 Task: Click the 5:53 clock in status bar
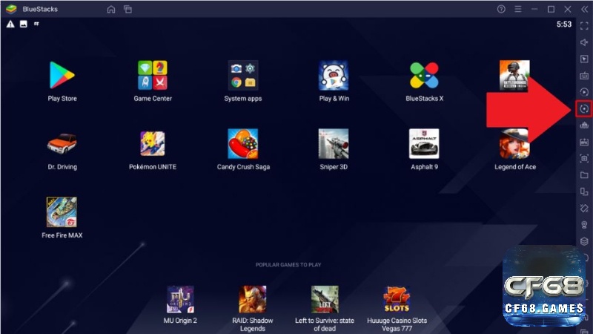click(564, 24)
